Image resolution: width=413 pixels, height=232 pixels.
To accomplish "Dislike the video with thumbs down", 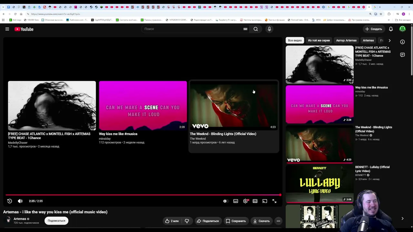I will (187, 221).
